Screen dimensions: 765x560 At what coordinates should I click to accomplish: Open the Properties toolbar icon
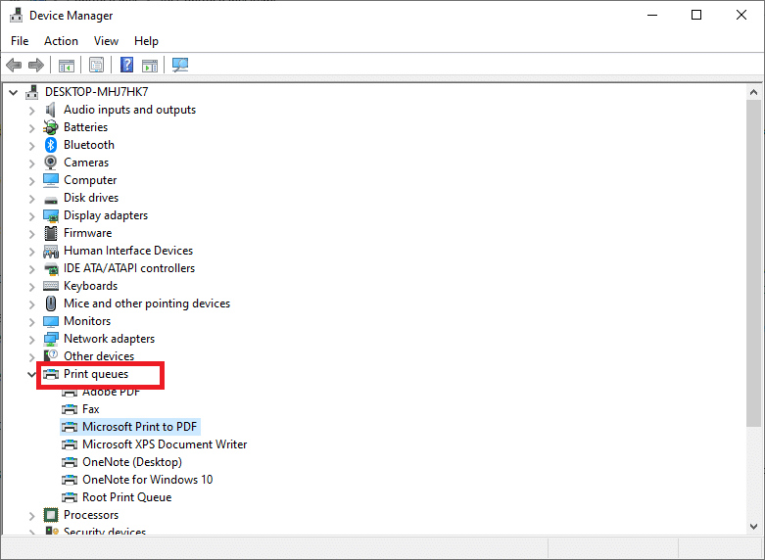point(97,66)
